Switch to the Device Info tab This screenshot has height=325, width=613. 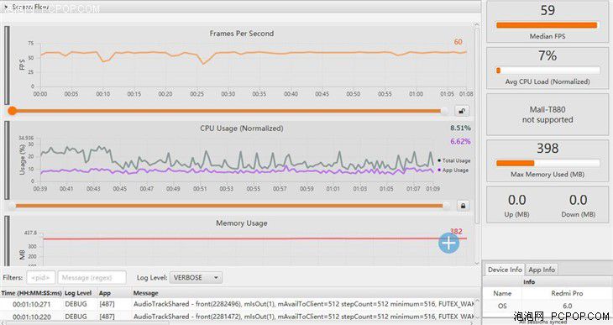coord(505,270)
